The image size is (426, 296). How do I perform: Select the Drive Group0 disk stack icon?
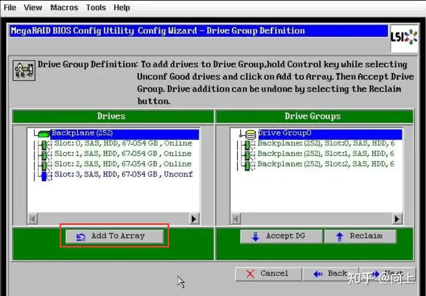click(250, 134)
